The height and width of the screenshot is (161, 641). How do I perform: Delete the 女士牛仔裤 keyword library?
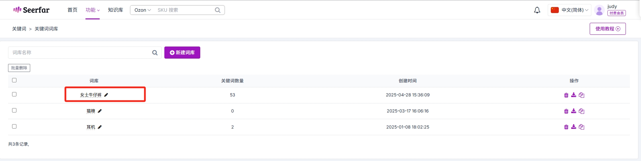566,95
